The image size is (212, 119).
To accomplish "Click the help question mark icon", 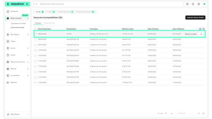I will (204, 4).
